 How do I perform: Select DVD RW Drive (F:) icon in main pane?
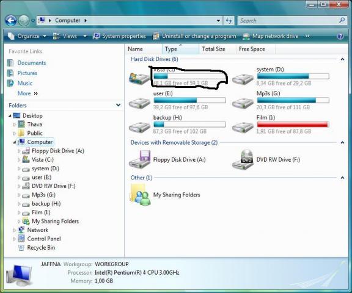(243, 159)
